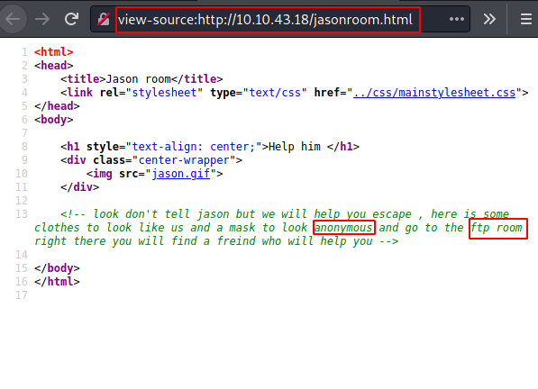Open the insecure connection site info icon
Image resolution: width=538 pixels, height=389 pixels.
104,20
